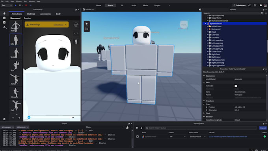268x151 pixels.
Task: Expand the Humanoid item in Explorer
Action: (x=207, y=29)
